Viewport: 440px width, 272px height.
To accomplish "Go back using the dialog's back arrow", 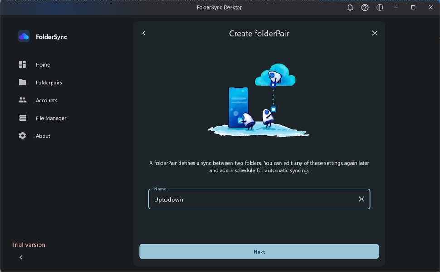I will click(144, 33).
